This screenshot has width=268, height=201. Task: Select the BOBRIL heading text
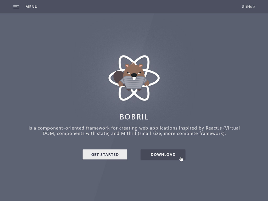click(134, 117)
